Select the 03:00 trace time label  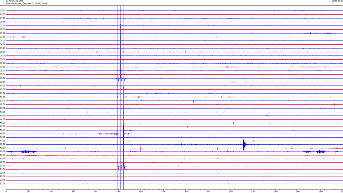(3, 33)
